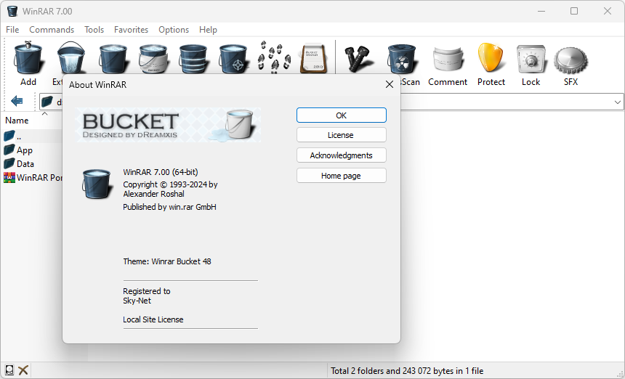
Task: Click the VirusScan radioactive bucket icon
Action: 402,59
